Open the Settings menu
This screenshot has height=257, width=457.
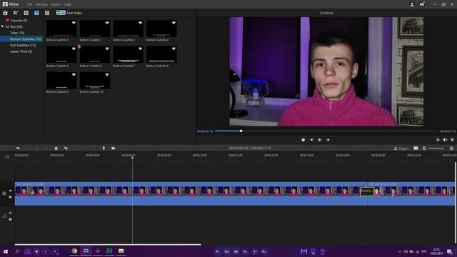point(41,4)
